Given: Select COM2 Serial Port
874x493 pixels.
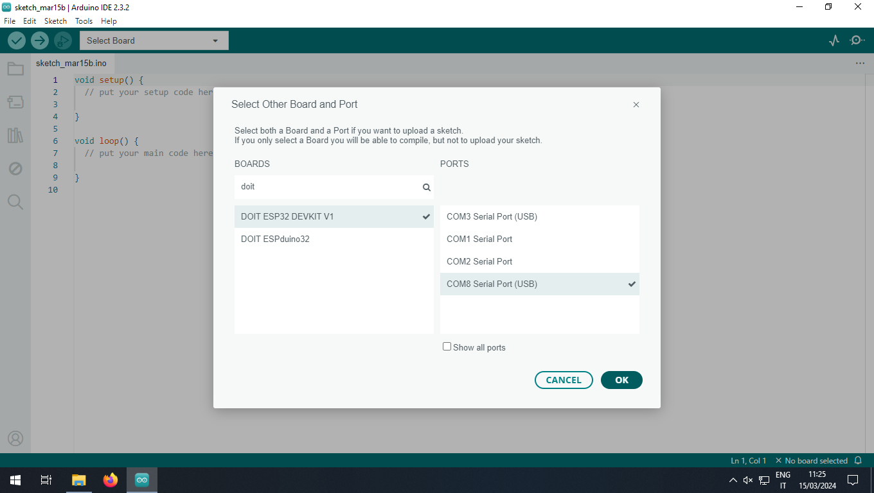Looking at the screenshot, I should click(x=540, y=261).
